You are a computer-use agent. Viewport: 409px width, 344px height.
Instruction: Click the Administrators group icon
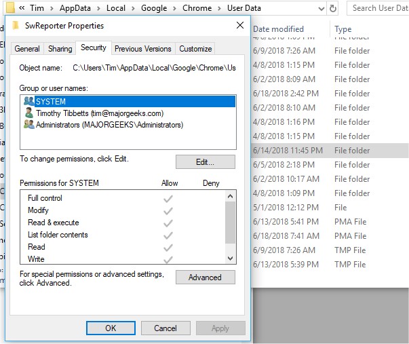tap(28, 124)
